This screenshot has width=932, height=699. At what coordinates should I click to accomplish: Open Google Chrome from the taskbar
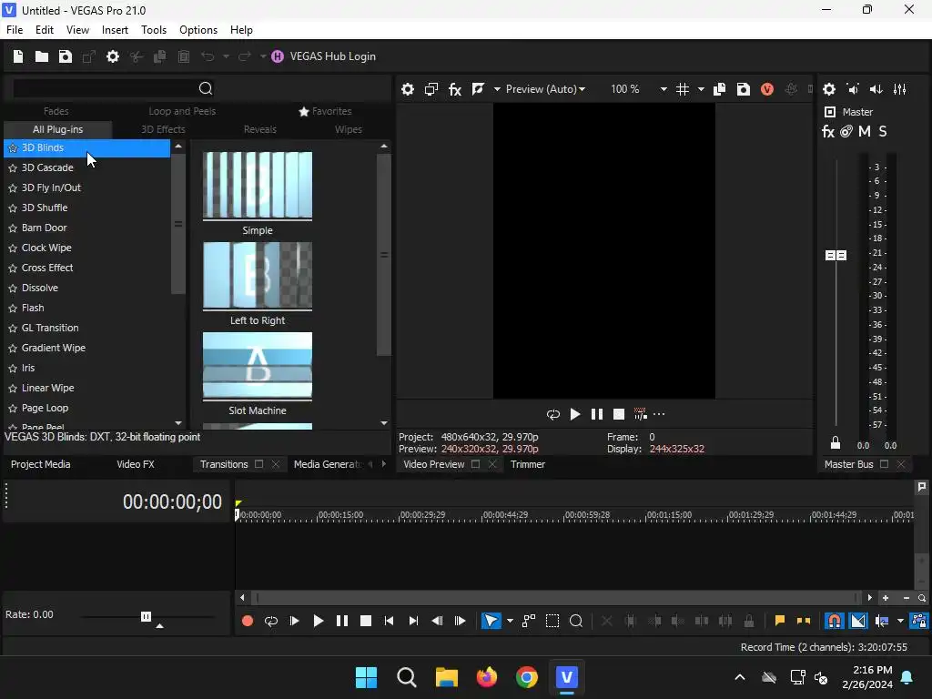[527, 677]
